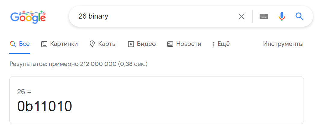
Task: Click the Google logo
Action: [x=28, y=17]
